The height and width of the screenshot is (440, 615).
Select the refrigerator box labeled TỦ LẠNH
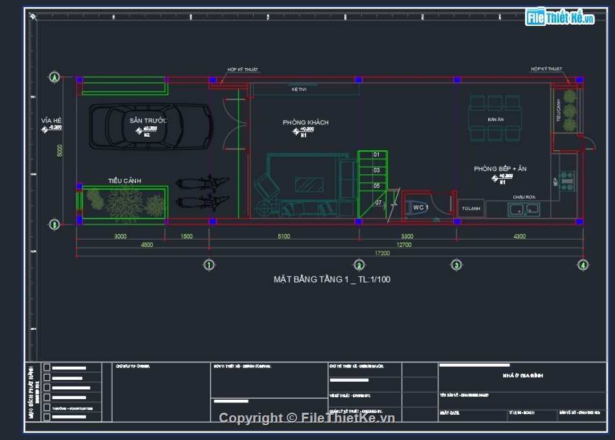tap(471, 209)
